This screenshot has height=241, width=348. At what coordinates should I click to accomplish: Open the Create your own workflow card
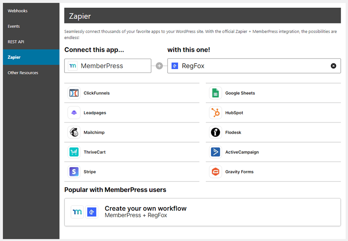[202, 212]
